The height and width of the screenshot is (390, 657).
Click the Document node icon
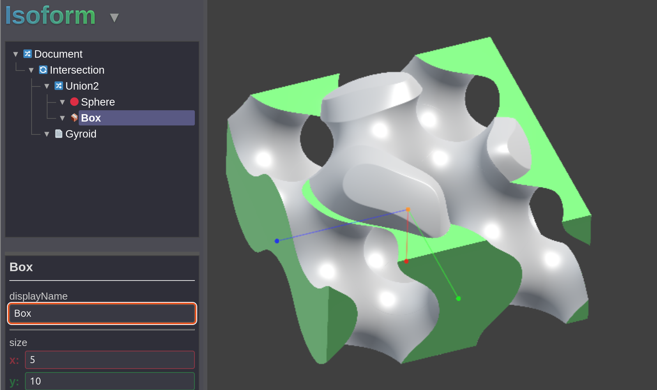tap(27, 54)
